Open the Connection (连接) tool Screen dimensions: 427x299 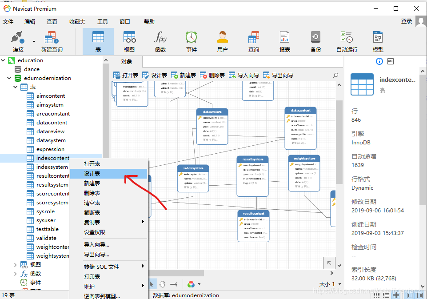[18, 42]
